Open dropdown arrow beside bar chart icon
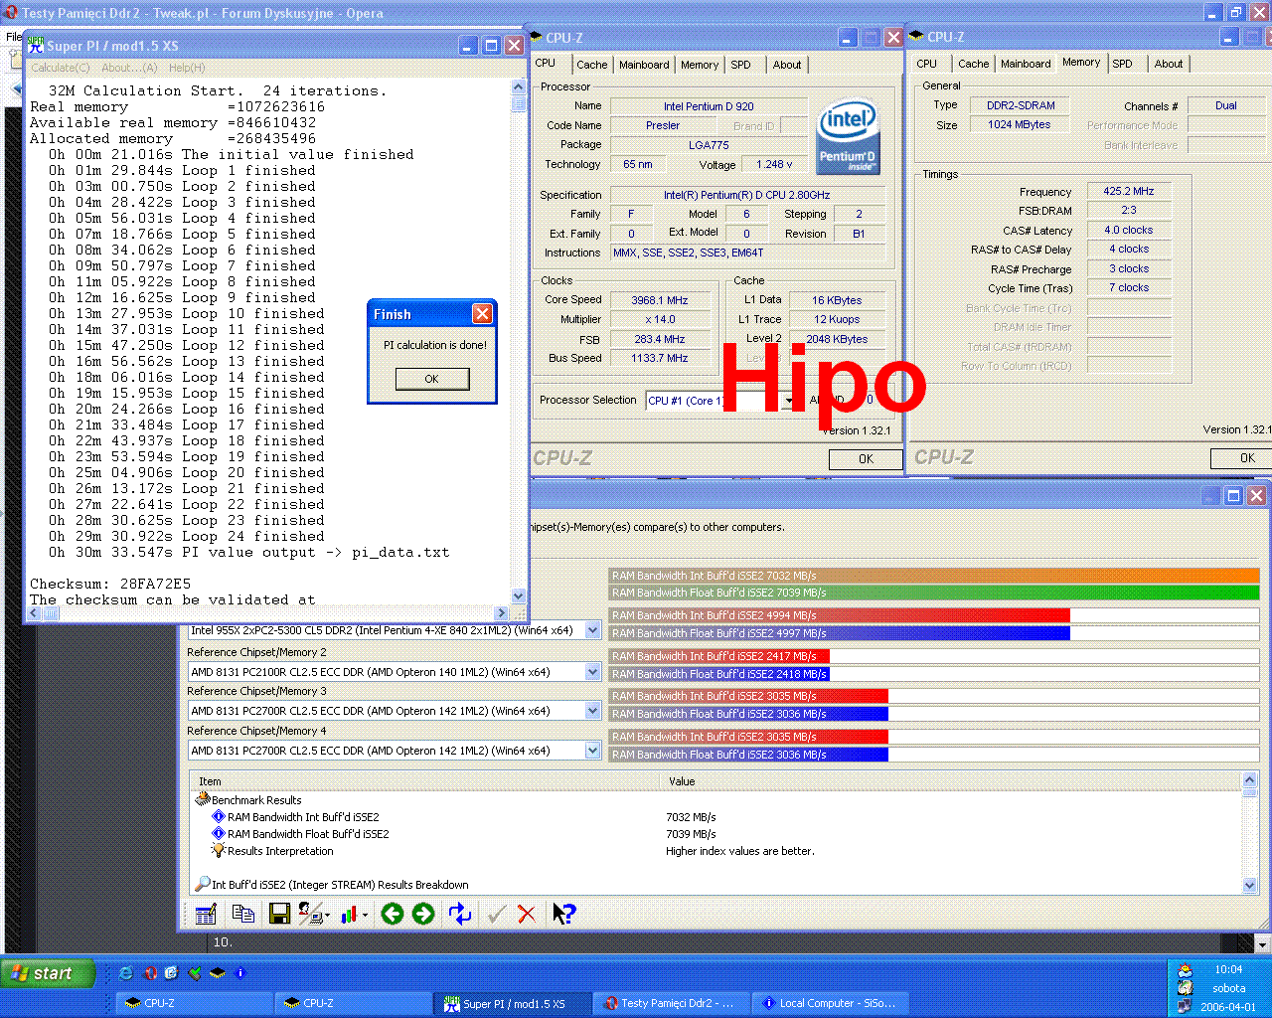This screenshot has width=1272, height=1018. coord(365,915)
